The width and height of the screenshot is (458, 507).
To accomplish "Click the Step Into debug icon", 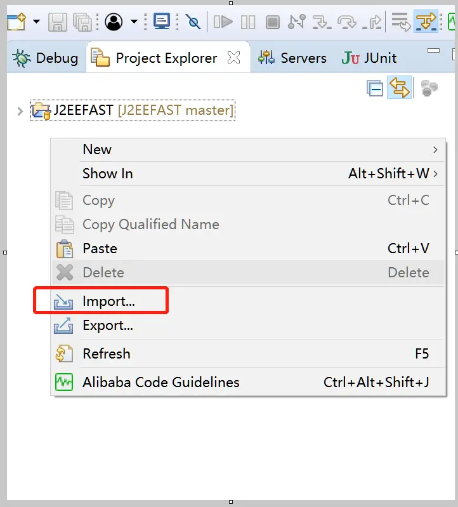I will point(322,23).
